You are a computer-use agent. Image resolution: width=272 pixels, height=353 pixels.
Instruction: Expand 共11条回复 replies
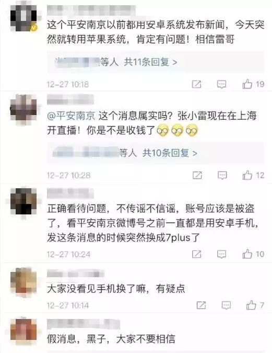tap(150, 62)
